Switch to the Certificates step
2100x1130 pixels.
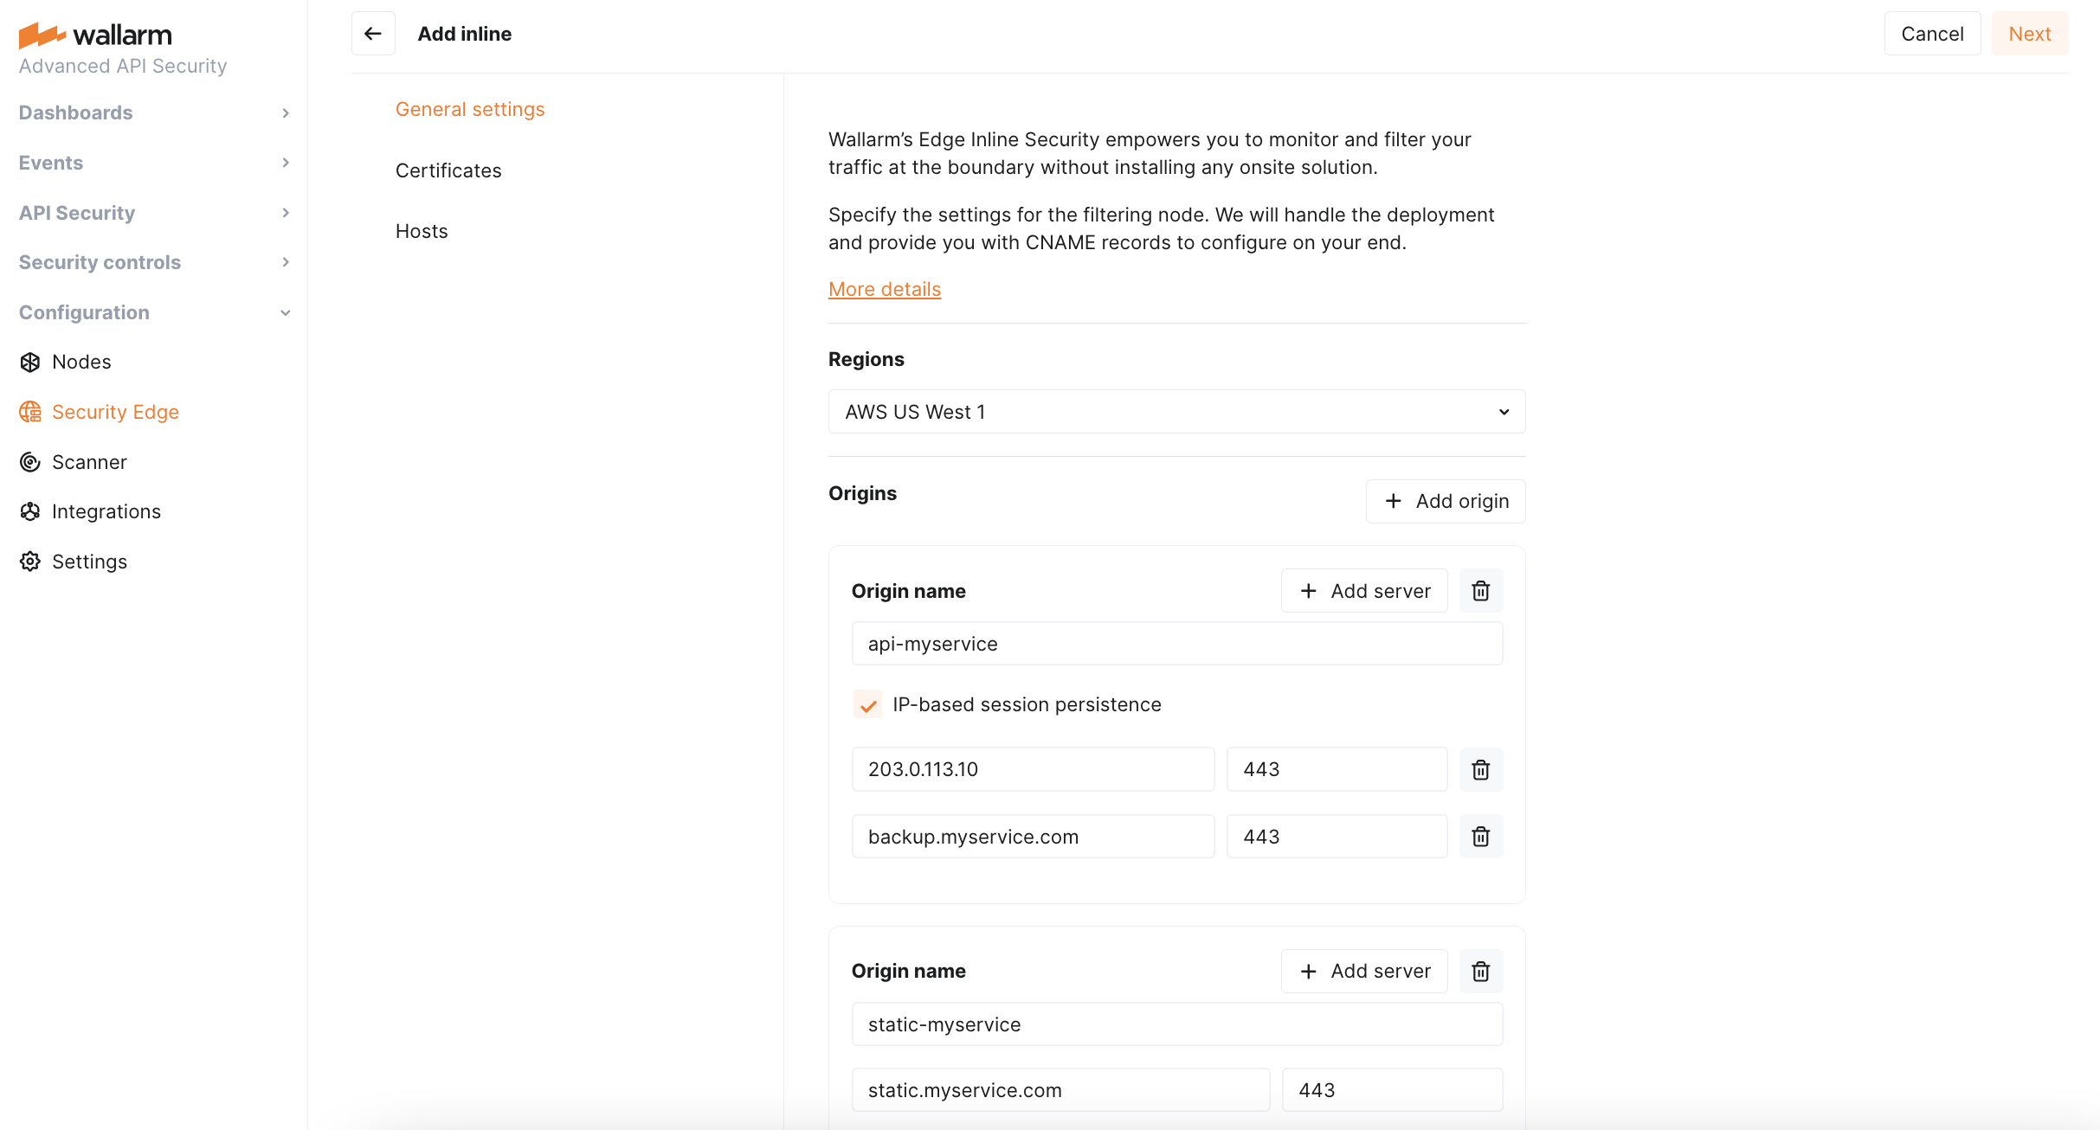448,170
